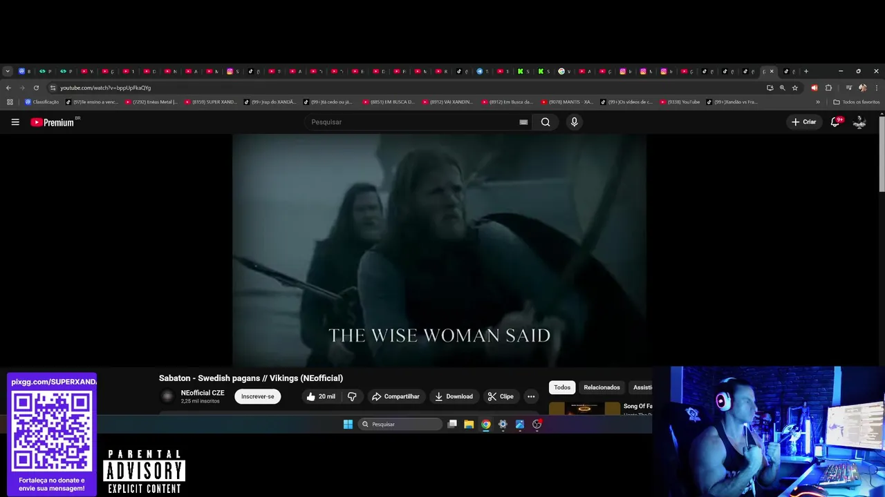Click the Sabaton - Swedish pagans video title
This screenshot has width=885, height=497.
(x=251, y=378)
